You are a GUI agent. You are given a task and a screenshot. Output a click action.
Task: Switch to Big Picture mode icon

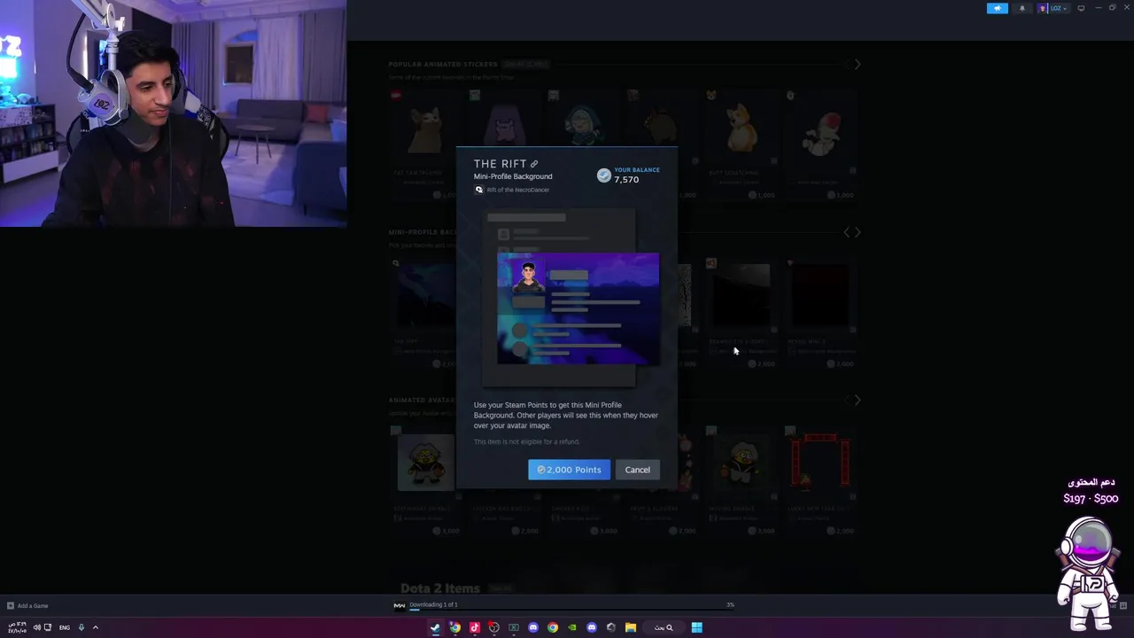pos(1081,8)
